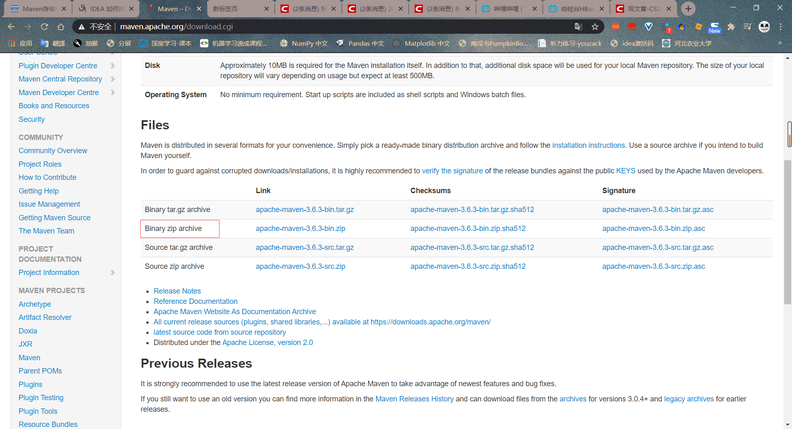
Task: Switch to the 哔哩哔哩 tab
Action: pos(509,9)
